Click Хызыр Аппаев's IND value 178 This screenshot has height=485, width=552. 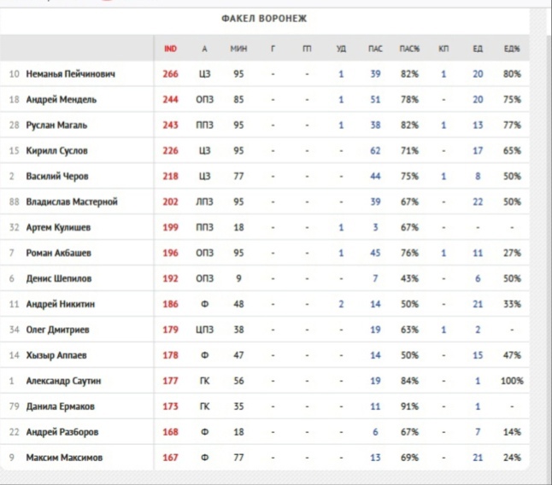pos(170,356)
